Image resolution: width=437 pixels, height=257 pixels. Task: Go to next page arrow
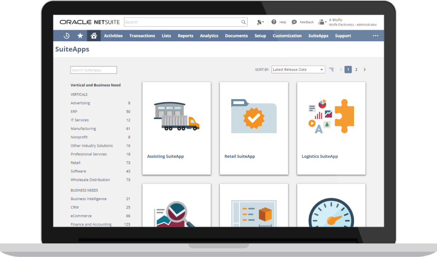coord(365,69)
